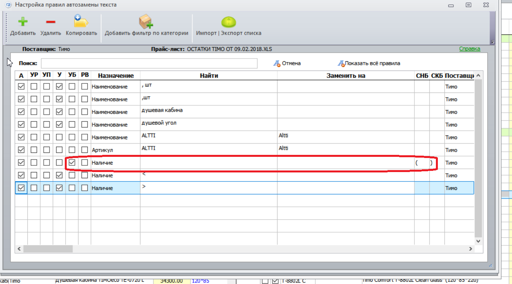Click the 'ALTTI' find cell in Наименование row
The image size is (512, 284).
coord(209,137)
